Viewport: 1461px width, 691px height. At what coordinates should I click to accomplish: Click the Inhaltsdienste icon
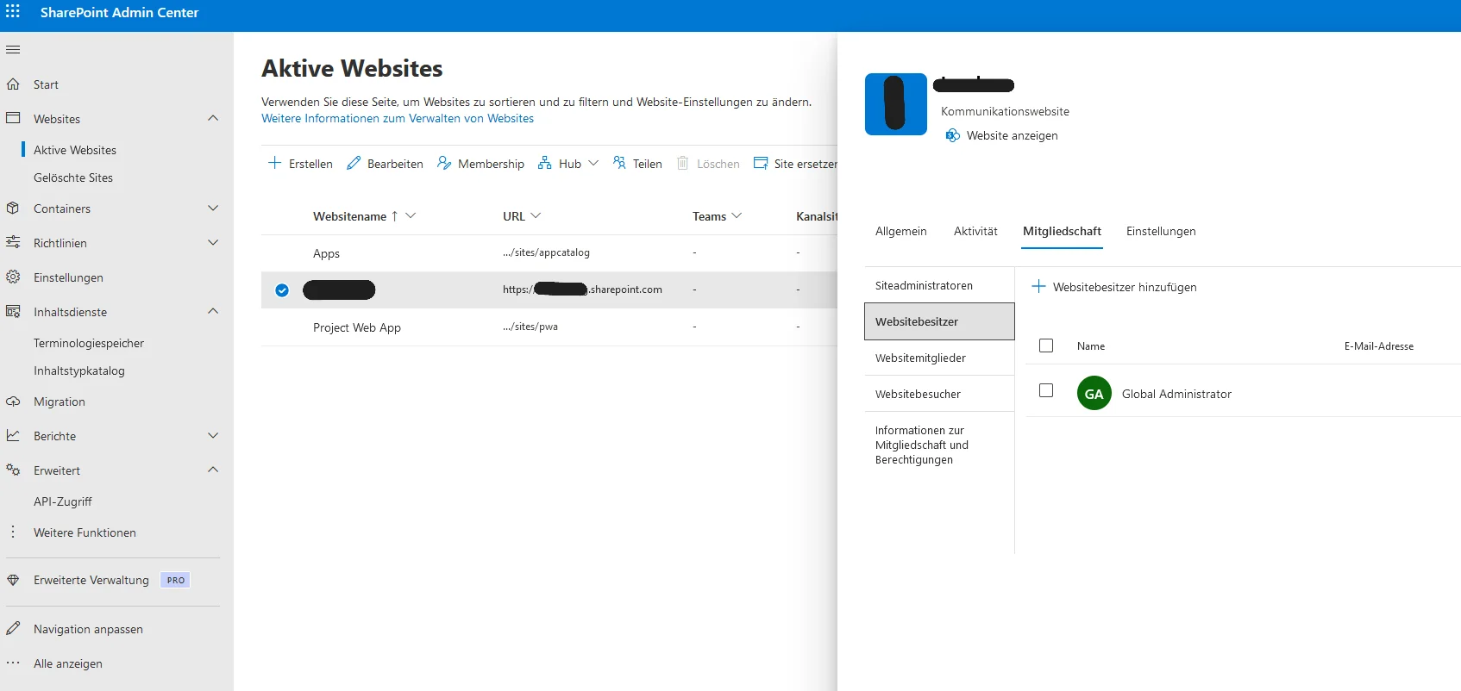(x=13, y=311)
